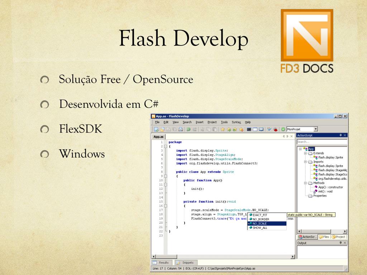Click the Paste clipboard toolbar icon
367x275 pixels.
(215, 129)
